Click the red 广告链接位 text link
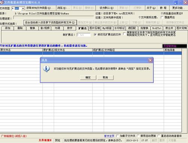Image resolution: width=188 pixels, height=143 pixels. [14, 136]
